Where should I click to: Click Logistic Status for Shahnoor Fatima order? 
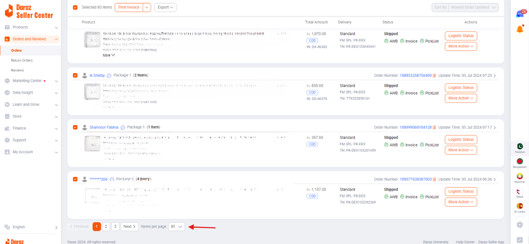pos(461,139)
